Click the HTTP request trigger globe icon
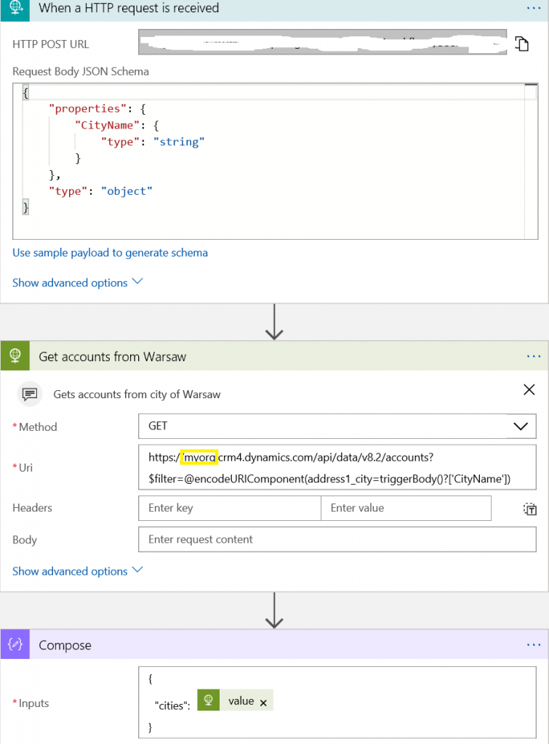The image size is (549, 744). point(15,9)
